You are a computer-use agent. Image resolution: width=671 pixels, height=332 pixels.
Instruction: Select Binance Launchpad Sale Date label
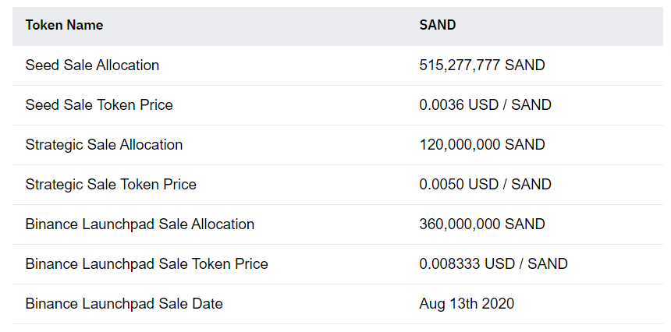[x=124, y=304]
